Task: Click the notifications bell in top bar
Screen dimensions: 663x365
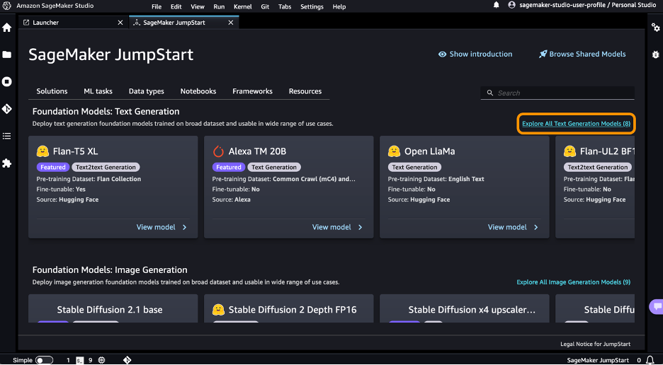Action: 497,5
